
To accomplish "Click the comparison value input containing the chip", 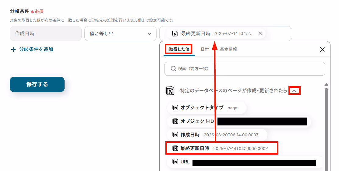I will [226, 34].
